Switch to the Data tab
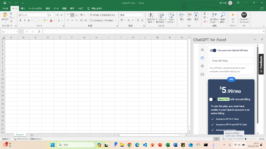The height and width of the screenshot is (149, 266). (56, 9)
